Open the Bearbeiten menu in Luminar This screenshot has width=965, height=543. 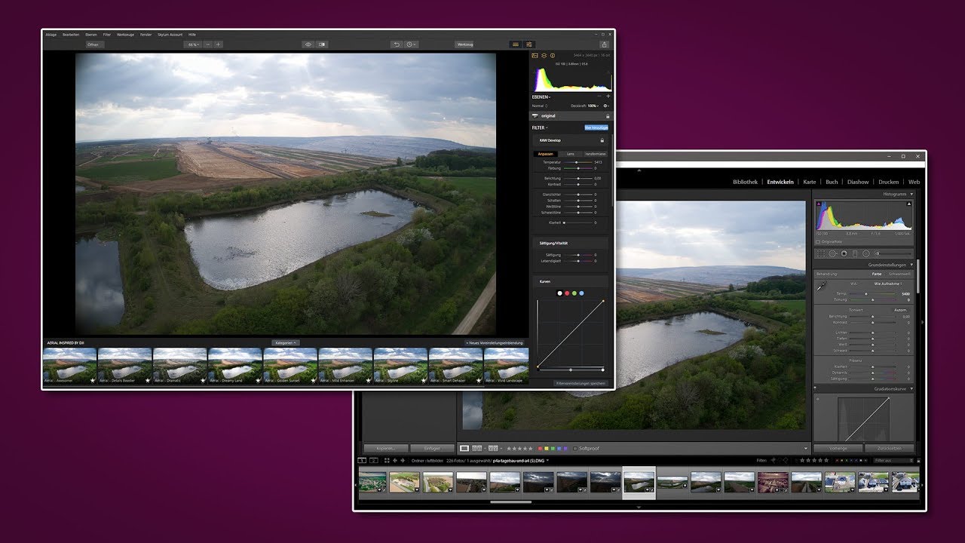pyautogui.click(x=71, y=35)
